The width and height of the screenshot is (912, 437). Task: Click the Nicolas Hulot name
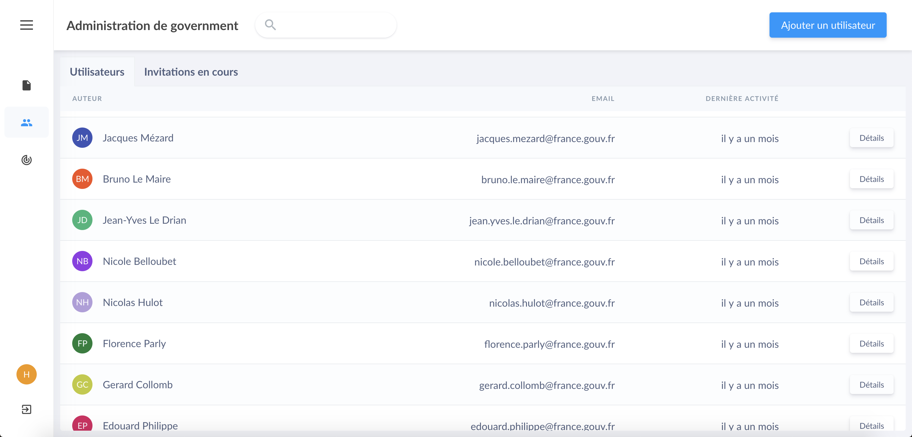[x=133, y=303]
